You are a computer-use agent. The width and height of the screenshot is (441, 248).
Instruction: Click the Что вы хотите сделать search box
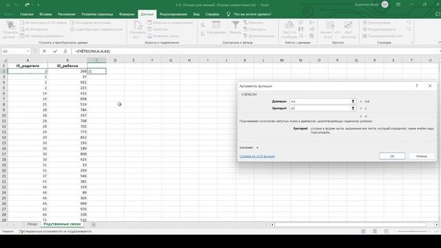(x=252, y=14)
